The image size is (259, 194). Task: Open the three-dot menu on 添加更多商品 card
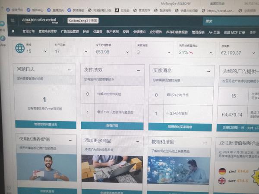137,142
